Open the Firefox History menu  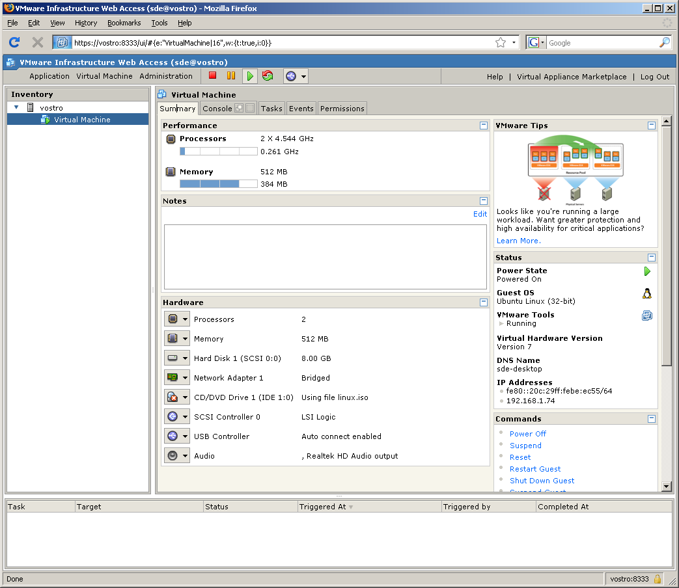tap(86, 23)
